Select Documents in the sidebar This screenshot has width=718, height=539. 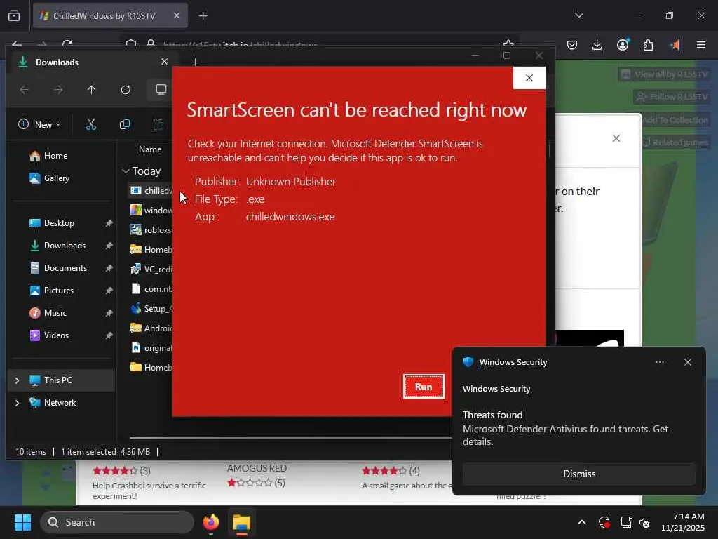coord(65,268)
